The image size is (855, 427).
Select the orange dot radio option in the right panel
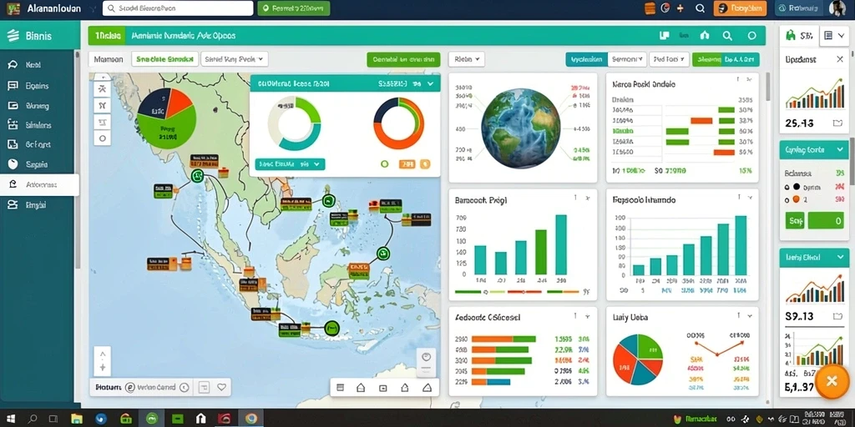(x=797, y=199)
